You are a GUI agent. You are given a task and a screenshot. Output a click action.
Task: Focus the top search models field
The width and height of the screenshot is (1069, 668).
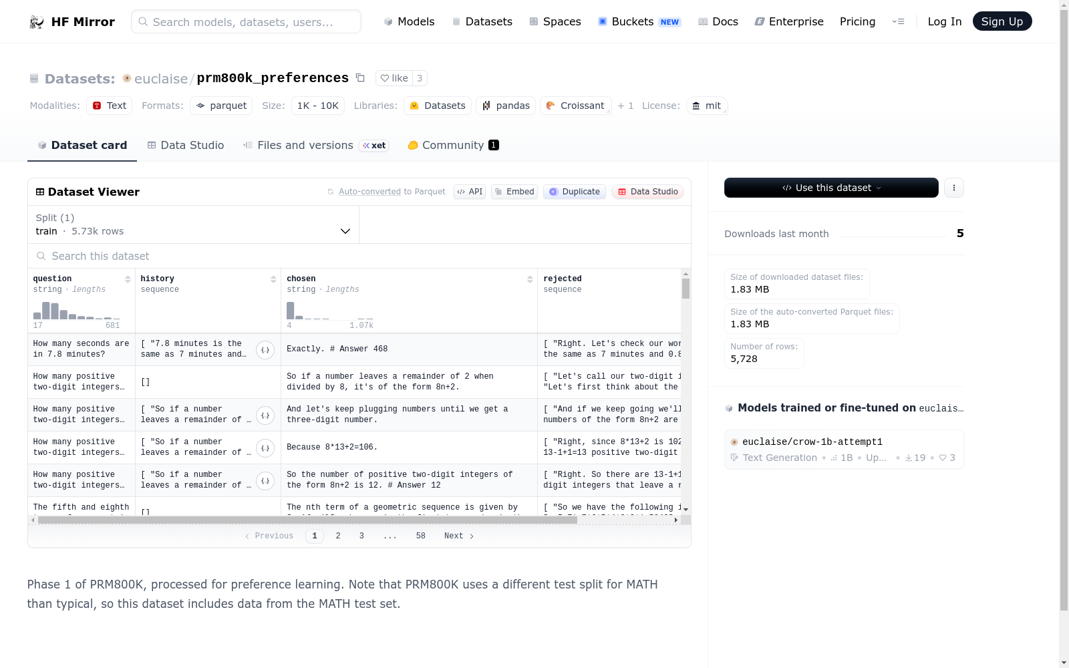[246, 21]
